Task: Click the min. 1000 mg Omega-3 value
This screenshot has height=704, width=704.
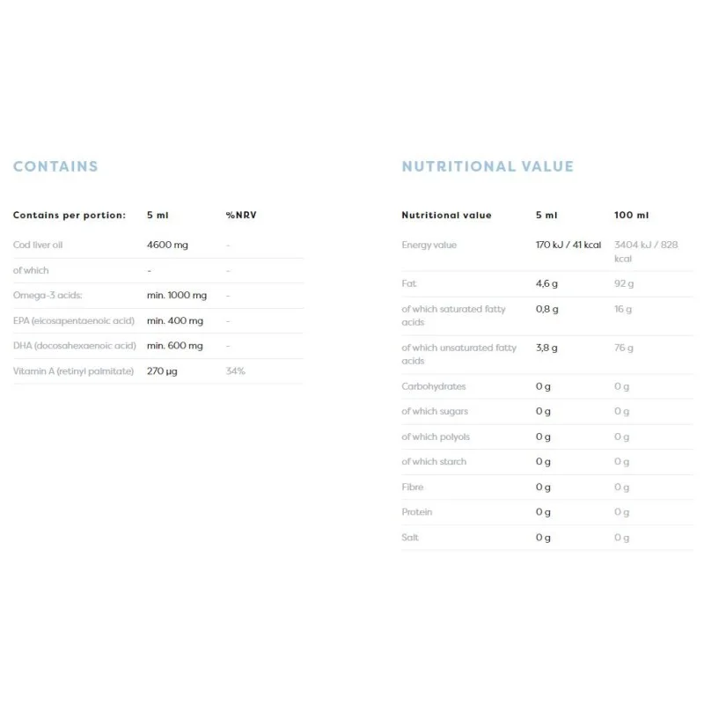Action: tap(177, 296)
